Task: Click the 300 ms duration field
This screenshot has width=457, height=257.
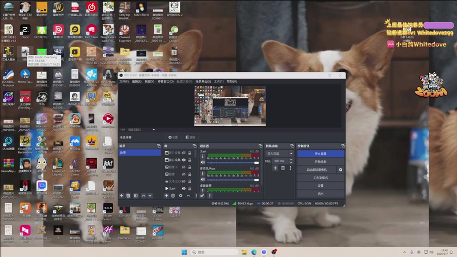Action: [280, 161]
